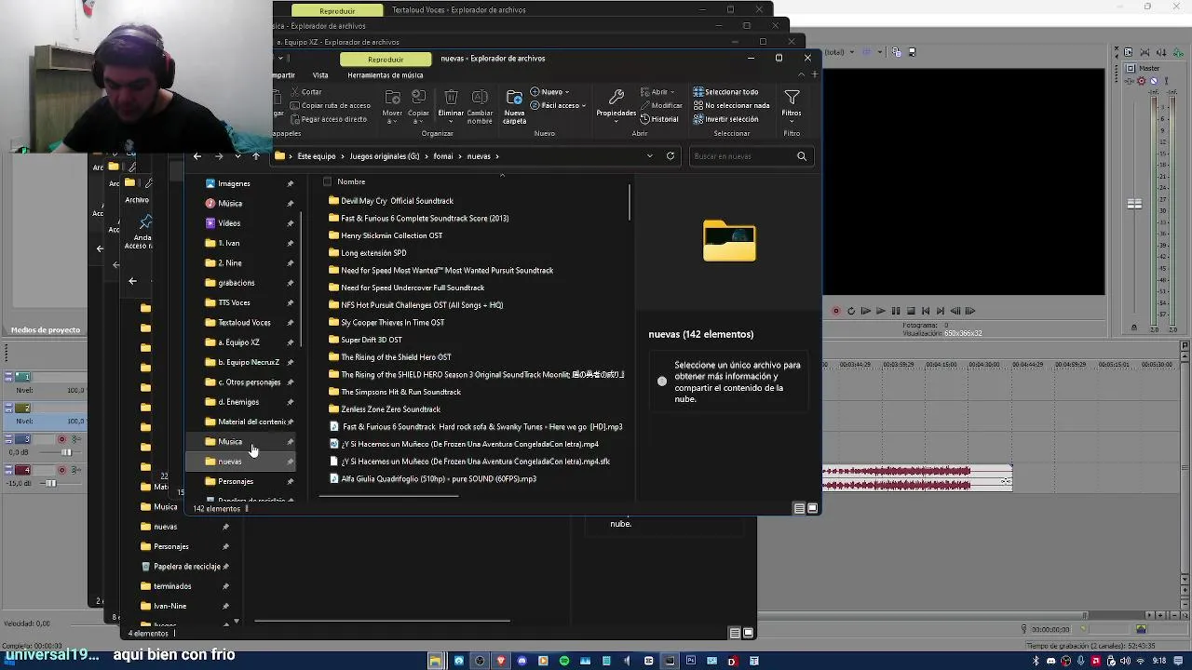Click Juegos originales (G:) breadcrumb
The image size is (1192, 670).
pyautogui.click(x=385, y=156)
